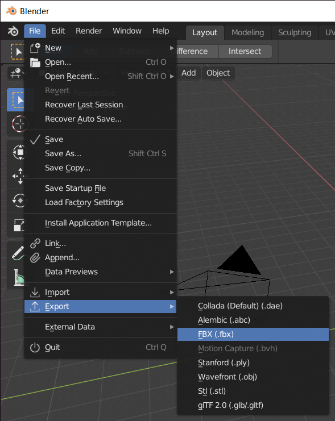The height and width of the screenshot is (421, 335).
Task: Click the Select Box tool icon
Action: tap(18, 100)
